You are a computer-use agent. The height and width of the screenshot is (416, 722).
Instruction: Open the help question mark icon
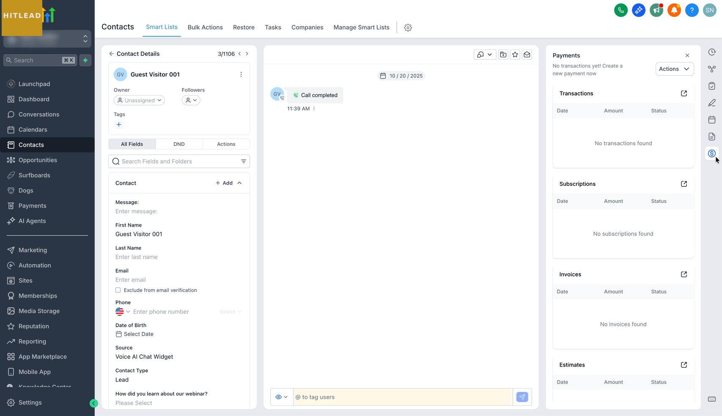[692, 10]
